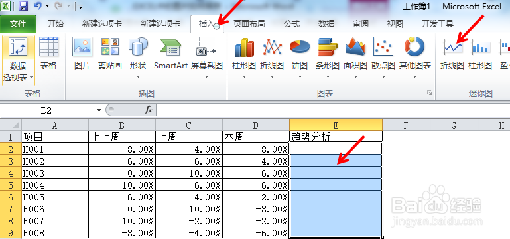The height and width of the screenshot is (239, 510).
Task: Switch to the View (视图) tab
Action: click(x=395, y=24)
